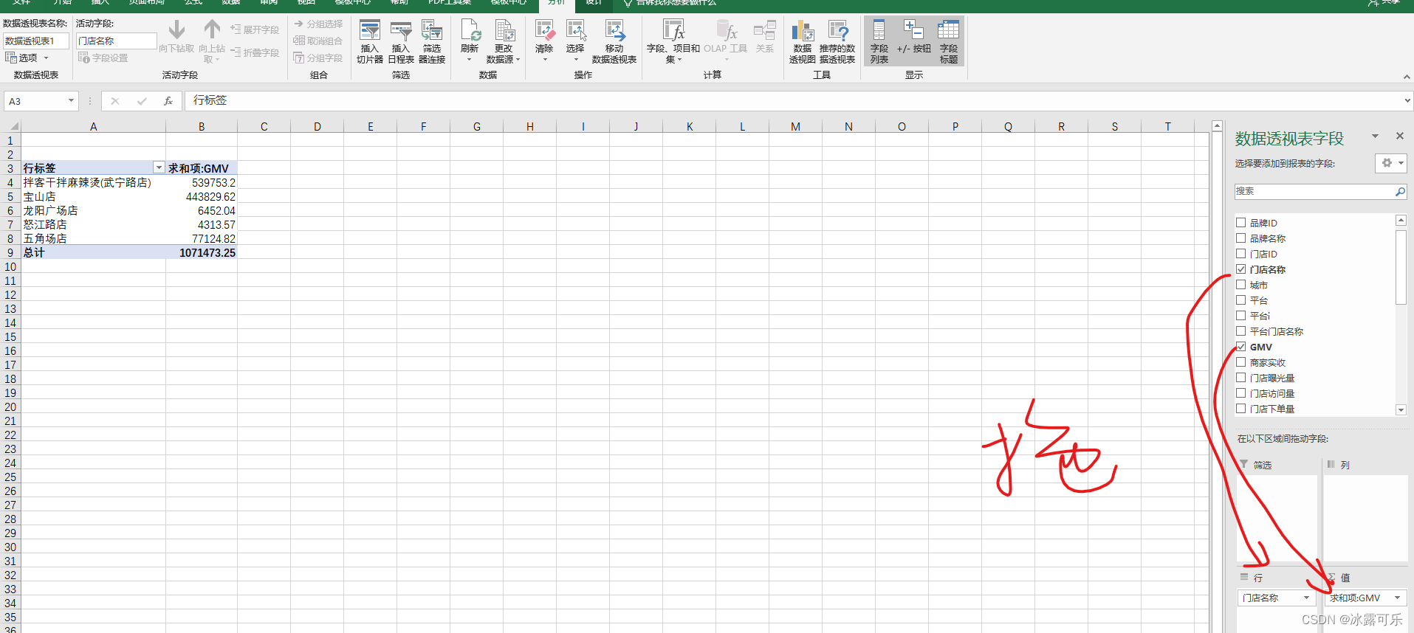Click the insert function fx icon
1414x633 pixels.
pyautogui.click(x=168, y=101)
